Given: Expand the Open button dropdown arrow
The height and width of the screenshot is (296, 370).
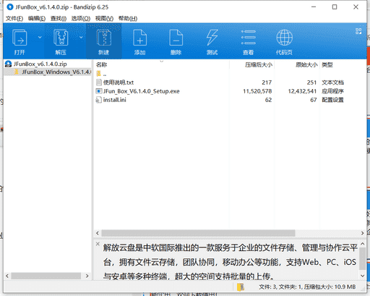Looking at the screenshot, I should (40, 38).
